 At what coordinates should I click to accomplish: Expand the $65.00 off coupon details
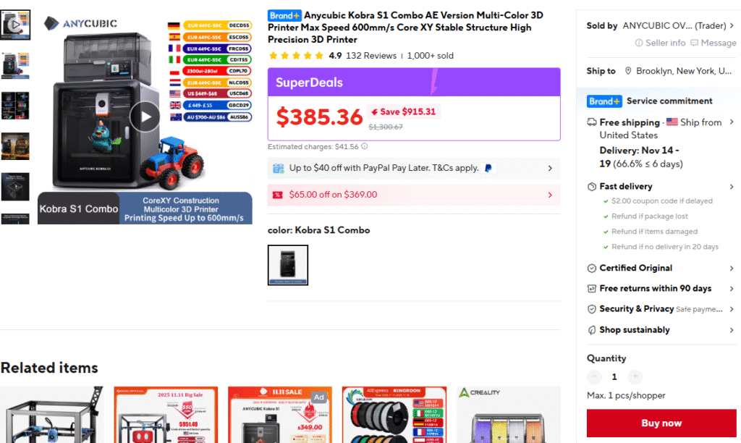pos(414,195)
